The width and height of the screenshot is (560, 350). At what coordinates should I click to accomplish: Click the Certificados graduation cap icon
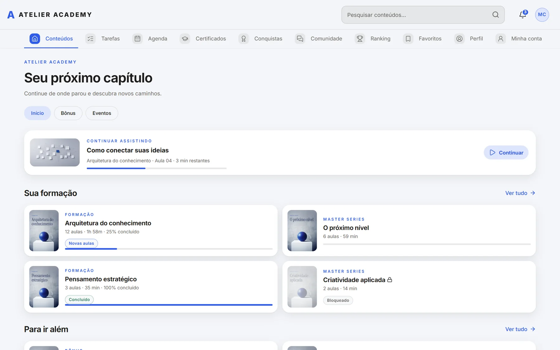185,39
